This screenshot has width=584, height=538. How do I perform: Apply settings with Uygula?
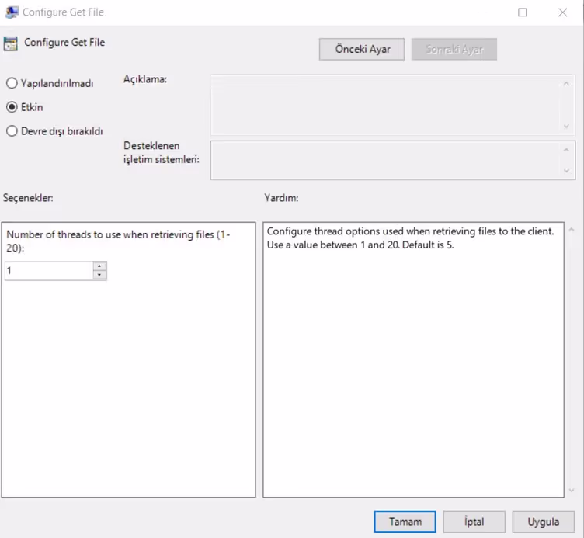point(544,522)
